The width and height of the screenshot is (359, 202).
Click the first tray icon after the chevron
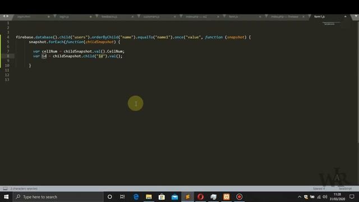306,197
